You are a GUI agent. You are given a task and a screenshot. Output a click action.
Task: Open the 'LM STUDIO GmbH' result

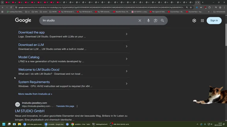pyautogui.click(x=30, y=111)
